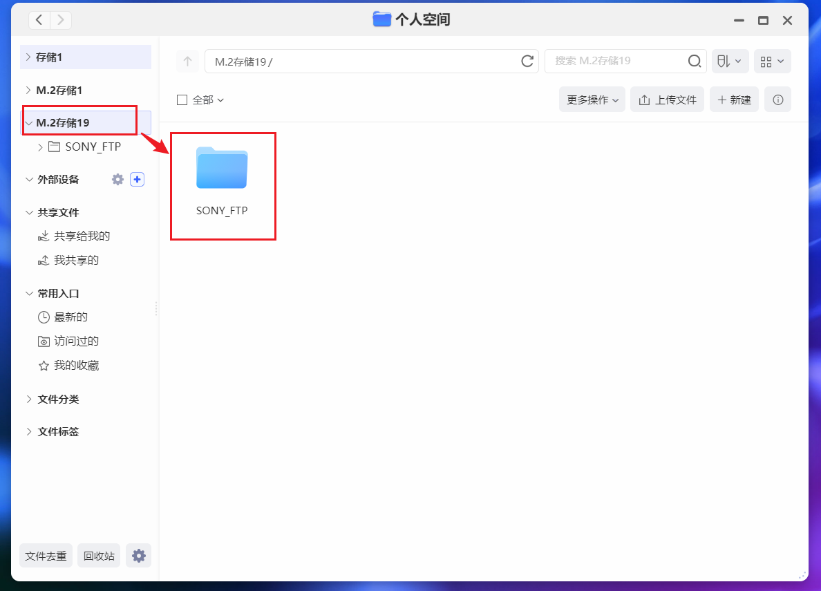Expand the M.2存储1 tree node

point(28,90)
